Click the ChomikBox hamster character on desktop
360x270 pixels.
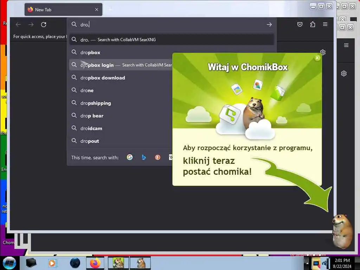pos(342,231)
